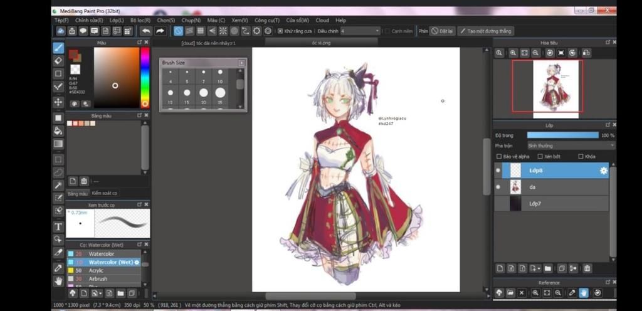Select the Acrylic brush
This screenshot has height=311, width=642.
104,270
